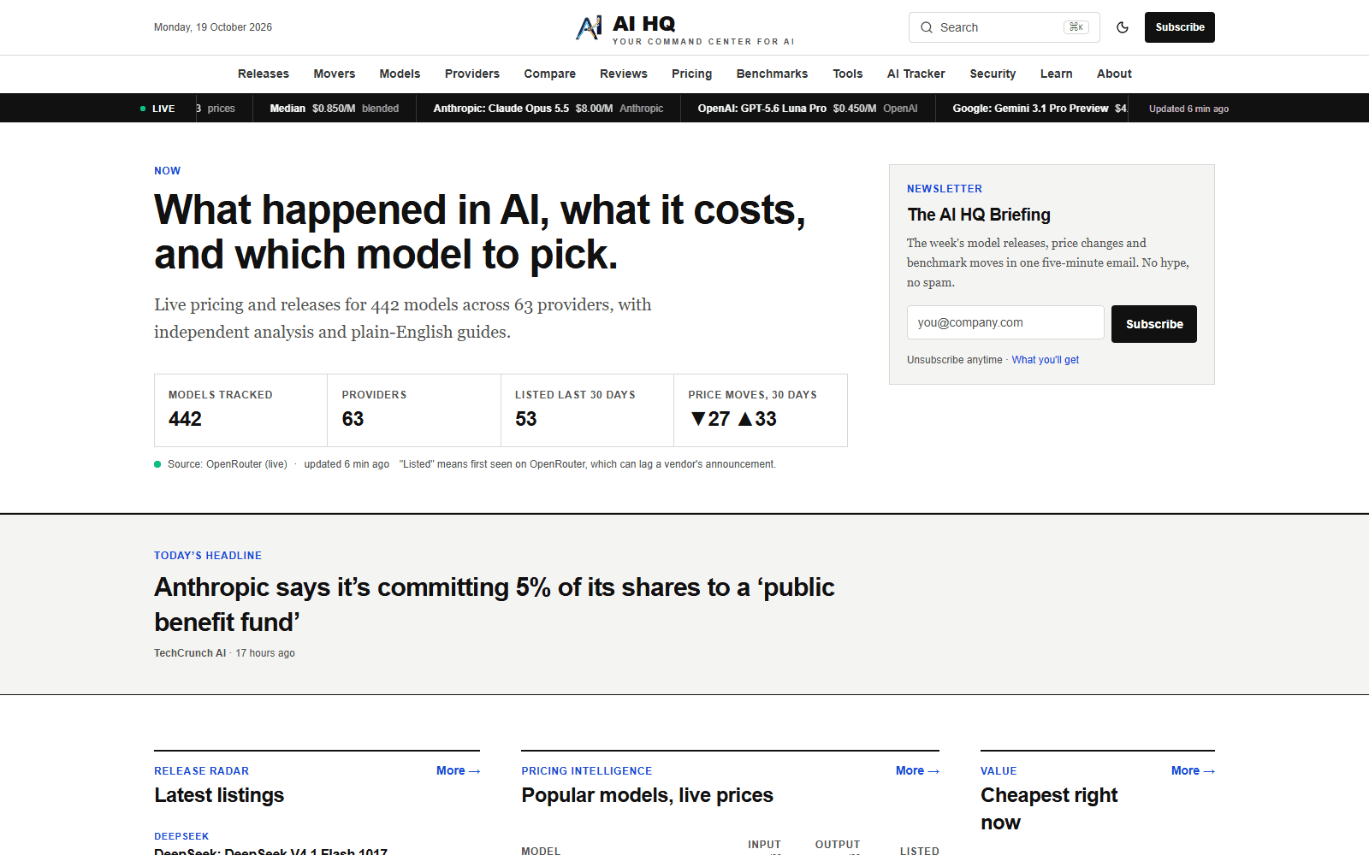Click the header Subscribe button
1369x855 pixels.
(1179, 27)
